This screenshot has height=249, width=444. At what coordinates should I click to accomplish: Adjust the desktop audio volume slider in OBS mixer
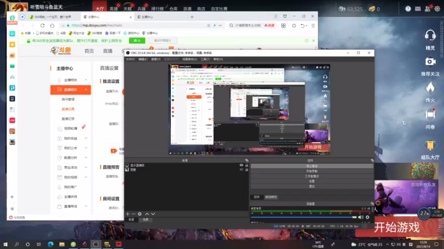pyautogui.click(x=304, y=217)
